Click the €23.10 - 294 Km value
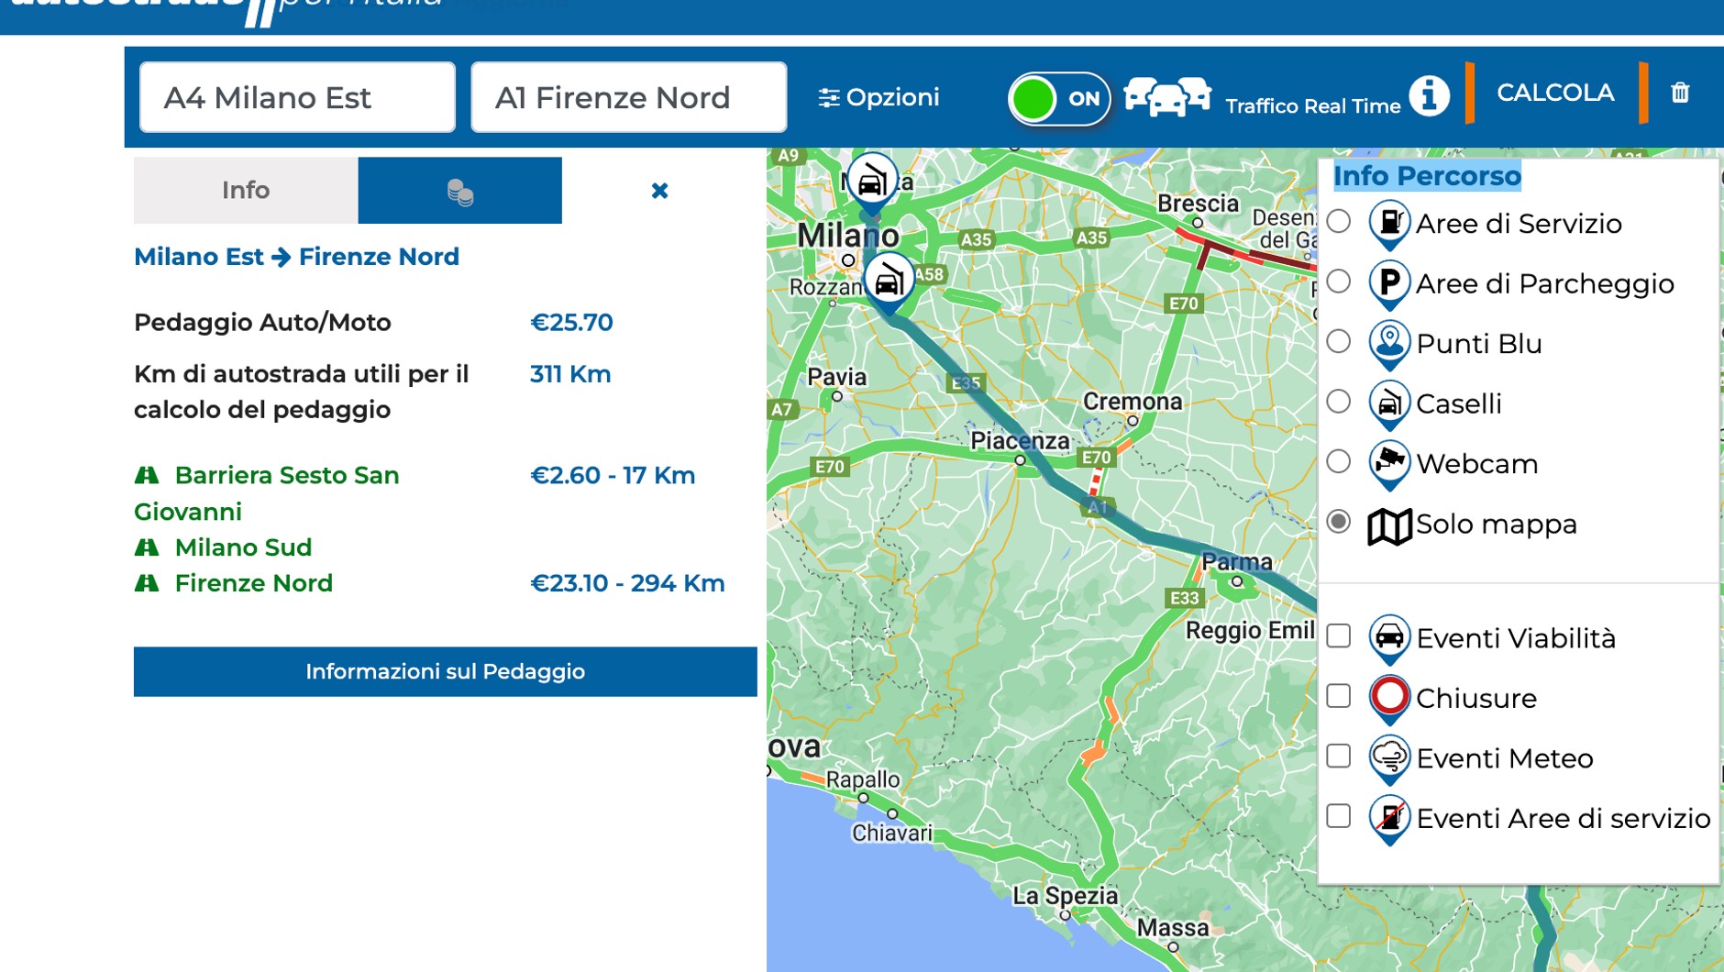1724x972 pixels. 627,583
